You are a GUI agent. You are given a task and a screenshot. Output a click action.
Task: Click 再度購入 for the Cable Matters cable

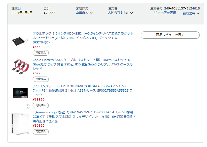point(41,79)
